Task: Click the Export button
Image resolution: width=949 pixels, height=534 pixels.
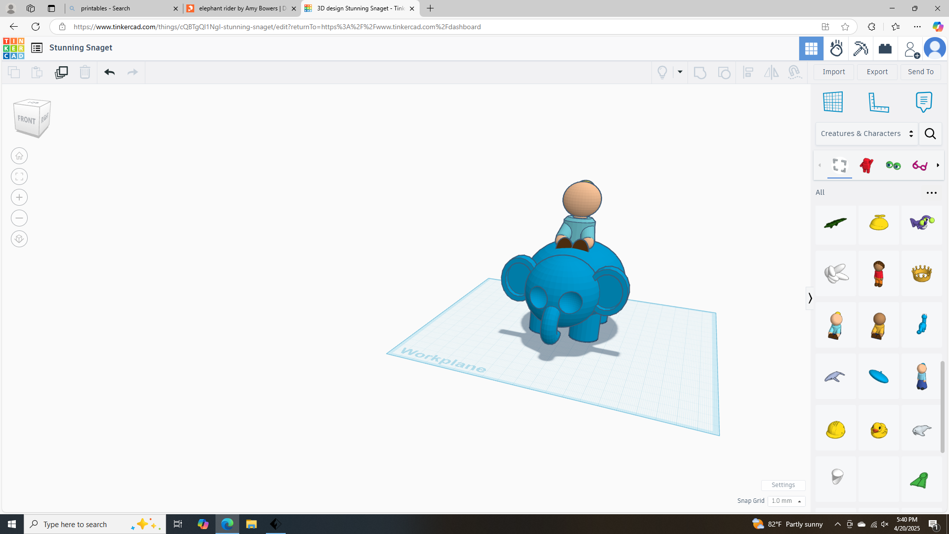Action: 877,72
